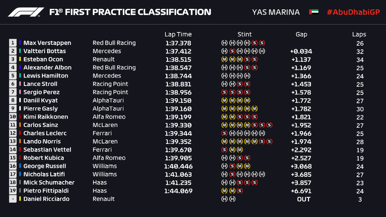Click the YAS MARINA circuit label
The image size is (386, 217).
[x=276, y=12]
